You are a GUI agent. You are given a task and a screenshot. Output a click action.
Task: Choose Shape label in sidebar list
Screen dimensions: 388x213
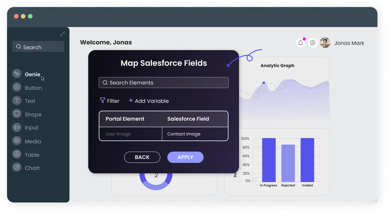coord(33,114)
